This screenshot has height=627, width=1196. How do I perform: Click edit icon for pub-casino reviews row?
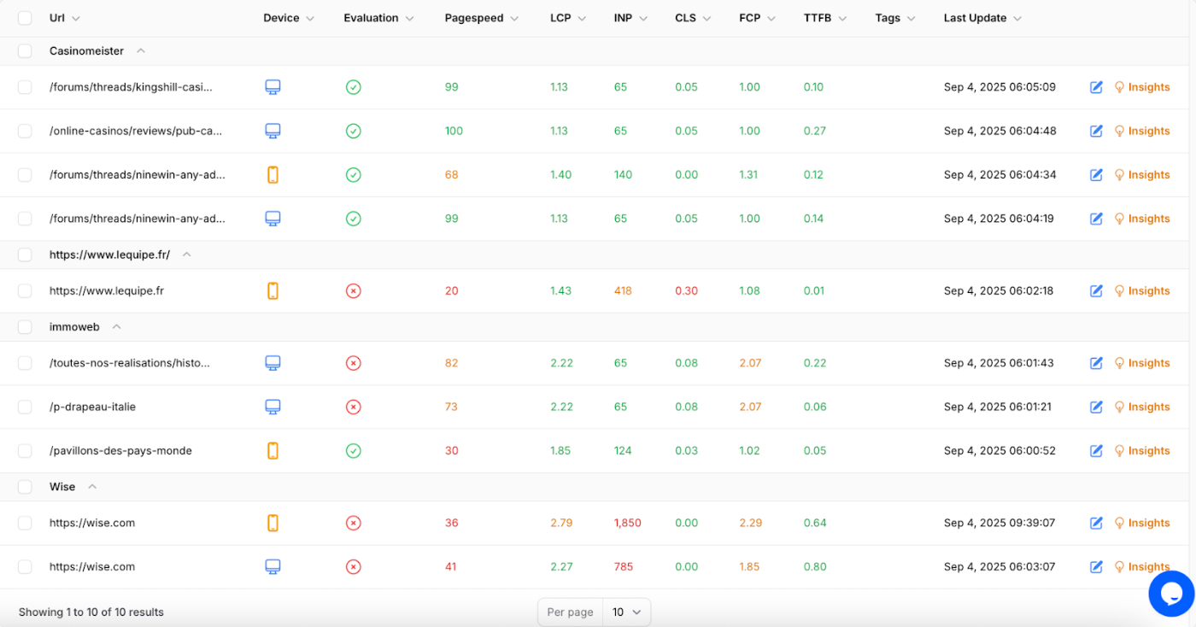coord(1096,131)
